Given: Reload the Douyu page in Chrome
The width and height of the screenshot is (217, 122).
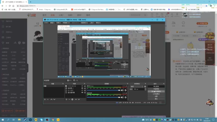Looking at the screenshot, I should (x=10, y=6).
